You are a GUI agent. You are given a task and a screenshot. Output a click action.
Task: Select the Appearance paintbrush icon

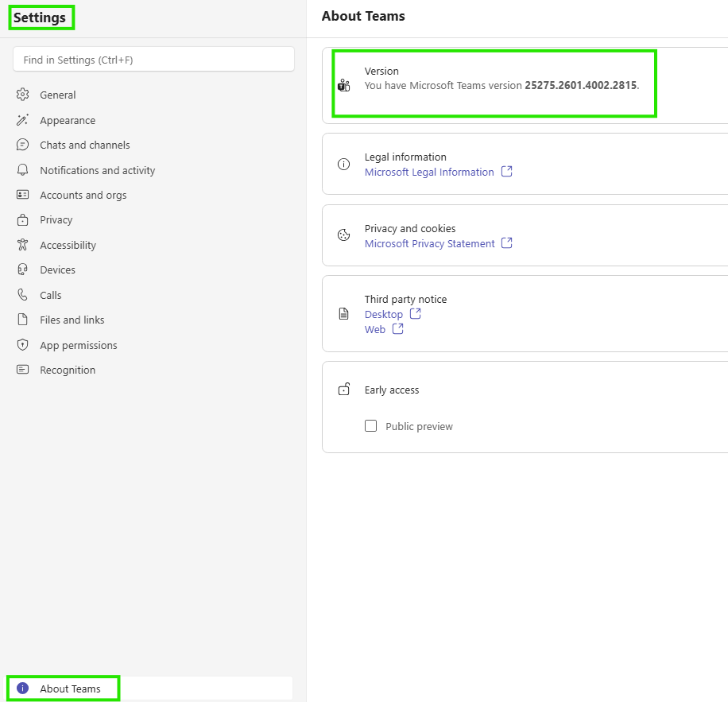[x=23, y=120]
